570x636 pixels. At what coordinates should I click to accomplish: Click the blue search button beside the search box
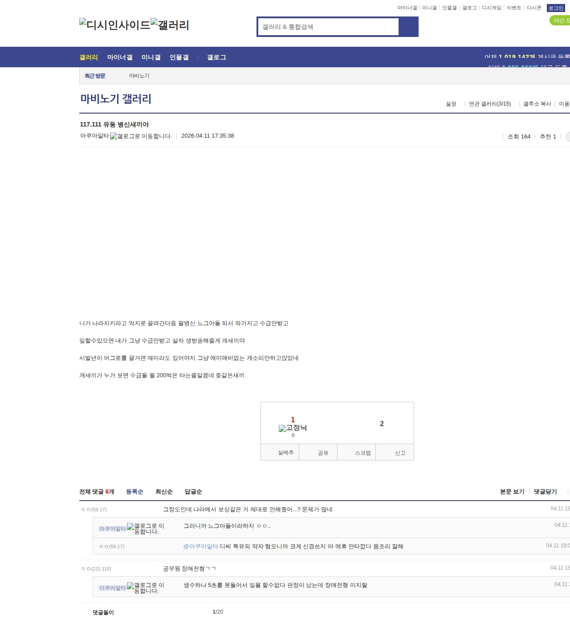pyautogui.click(x=408, y=27)
